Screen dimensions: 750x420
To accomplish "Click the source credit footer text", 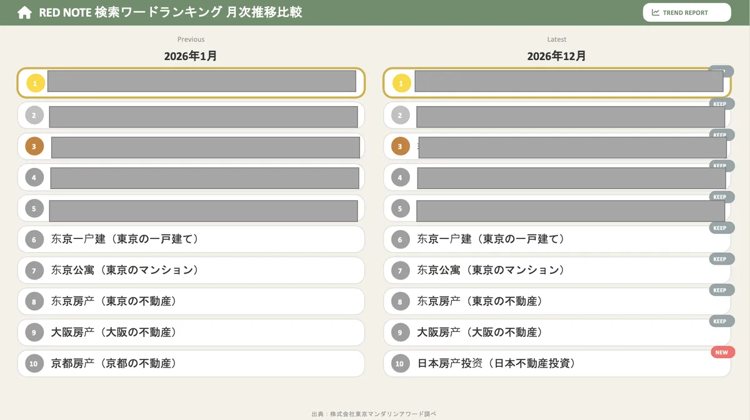I will (x=374, y=414).
